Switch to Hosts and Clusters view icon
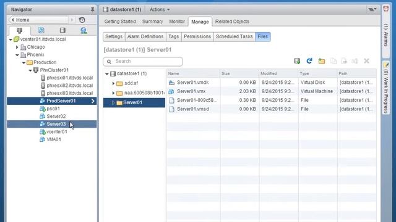Viewport: 396px width, 222px height. (19, 30)
